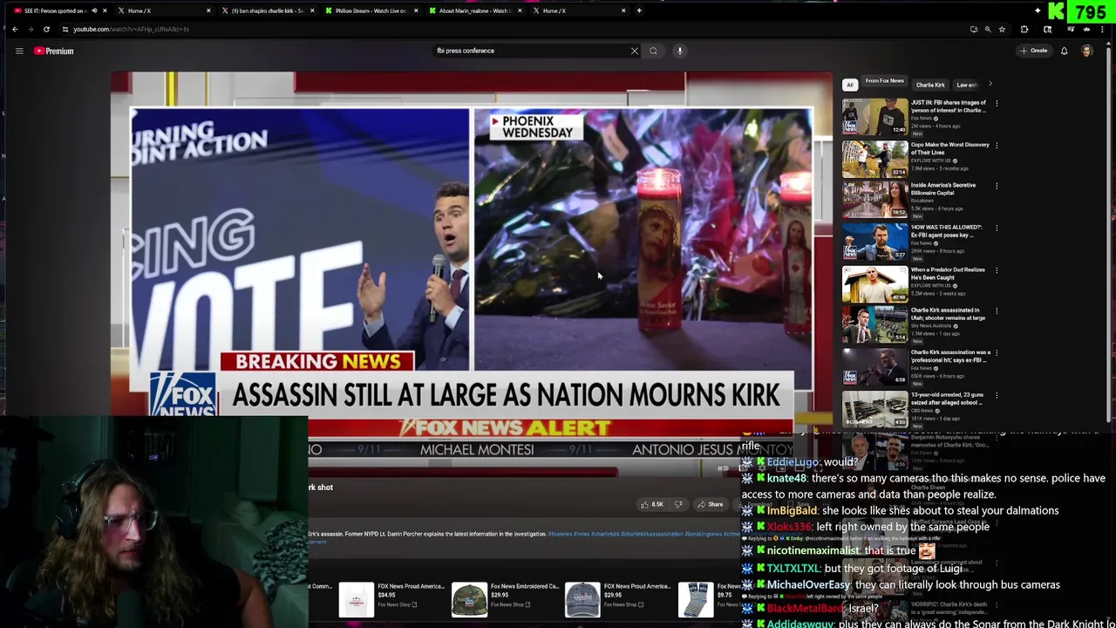1116x628 pixels.
Task: Open media controls icon in browser toolbar
Action: point(1071,29)
